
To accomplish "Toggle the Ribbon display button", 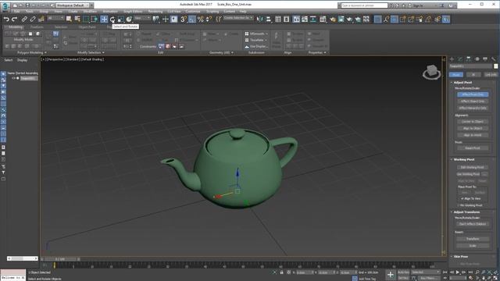I will click(296, 20).
